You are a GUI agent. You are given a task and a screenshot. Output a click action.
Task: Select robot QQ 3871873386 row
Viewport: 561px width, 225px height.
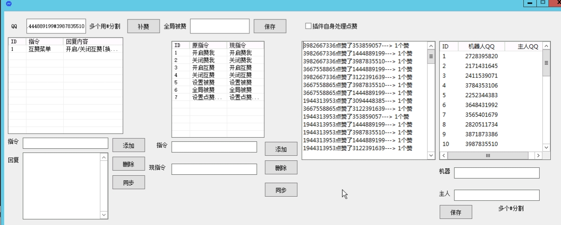coord(491,134)
